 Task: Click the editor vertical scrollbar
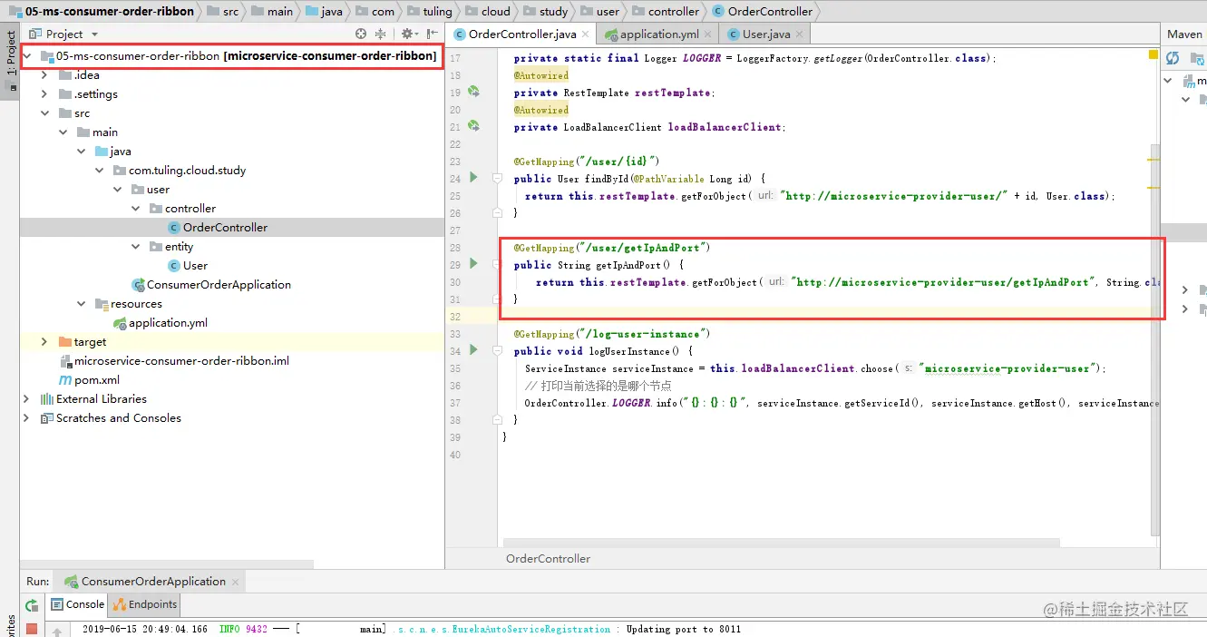click(x=1154, y=340)
